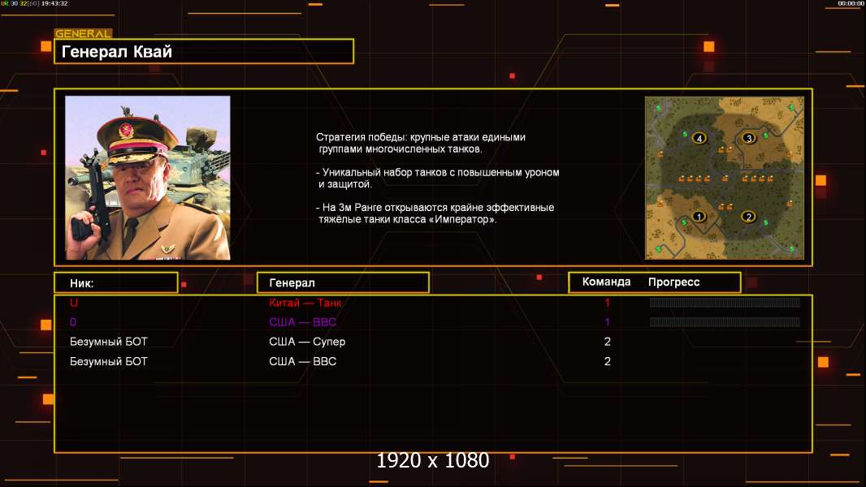Click the loading progress bar for player 0

pos(725,322)
